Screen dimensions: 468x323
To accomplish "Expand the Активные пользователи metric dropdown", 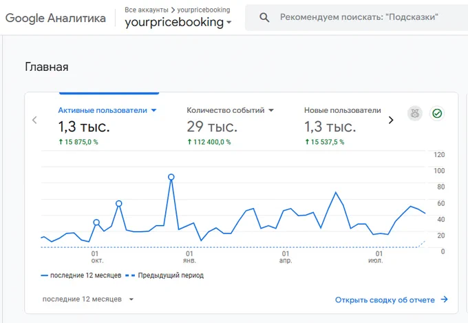I will pyautogui.click(x=153, y=110).
